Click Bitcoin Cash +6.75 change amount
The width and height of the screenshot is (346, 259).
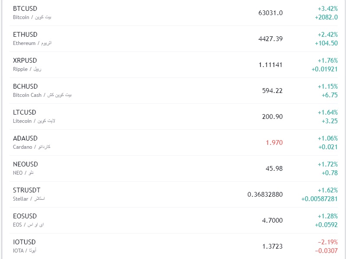[330, 95]
